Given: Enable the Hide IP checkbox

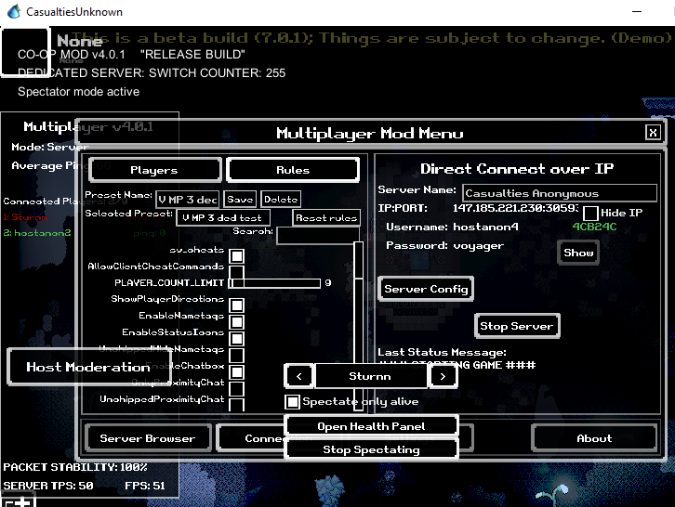Looking at the screenshot, I should pos(590,213).
